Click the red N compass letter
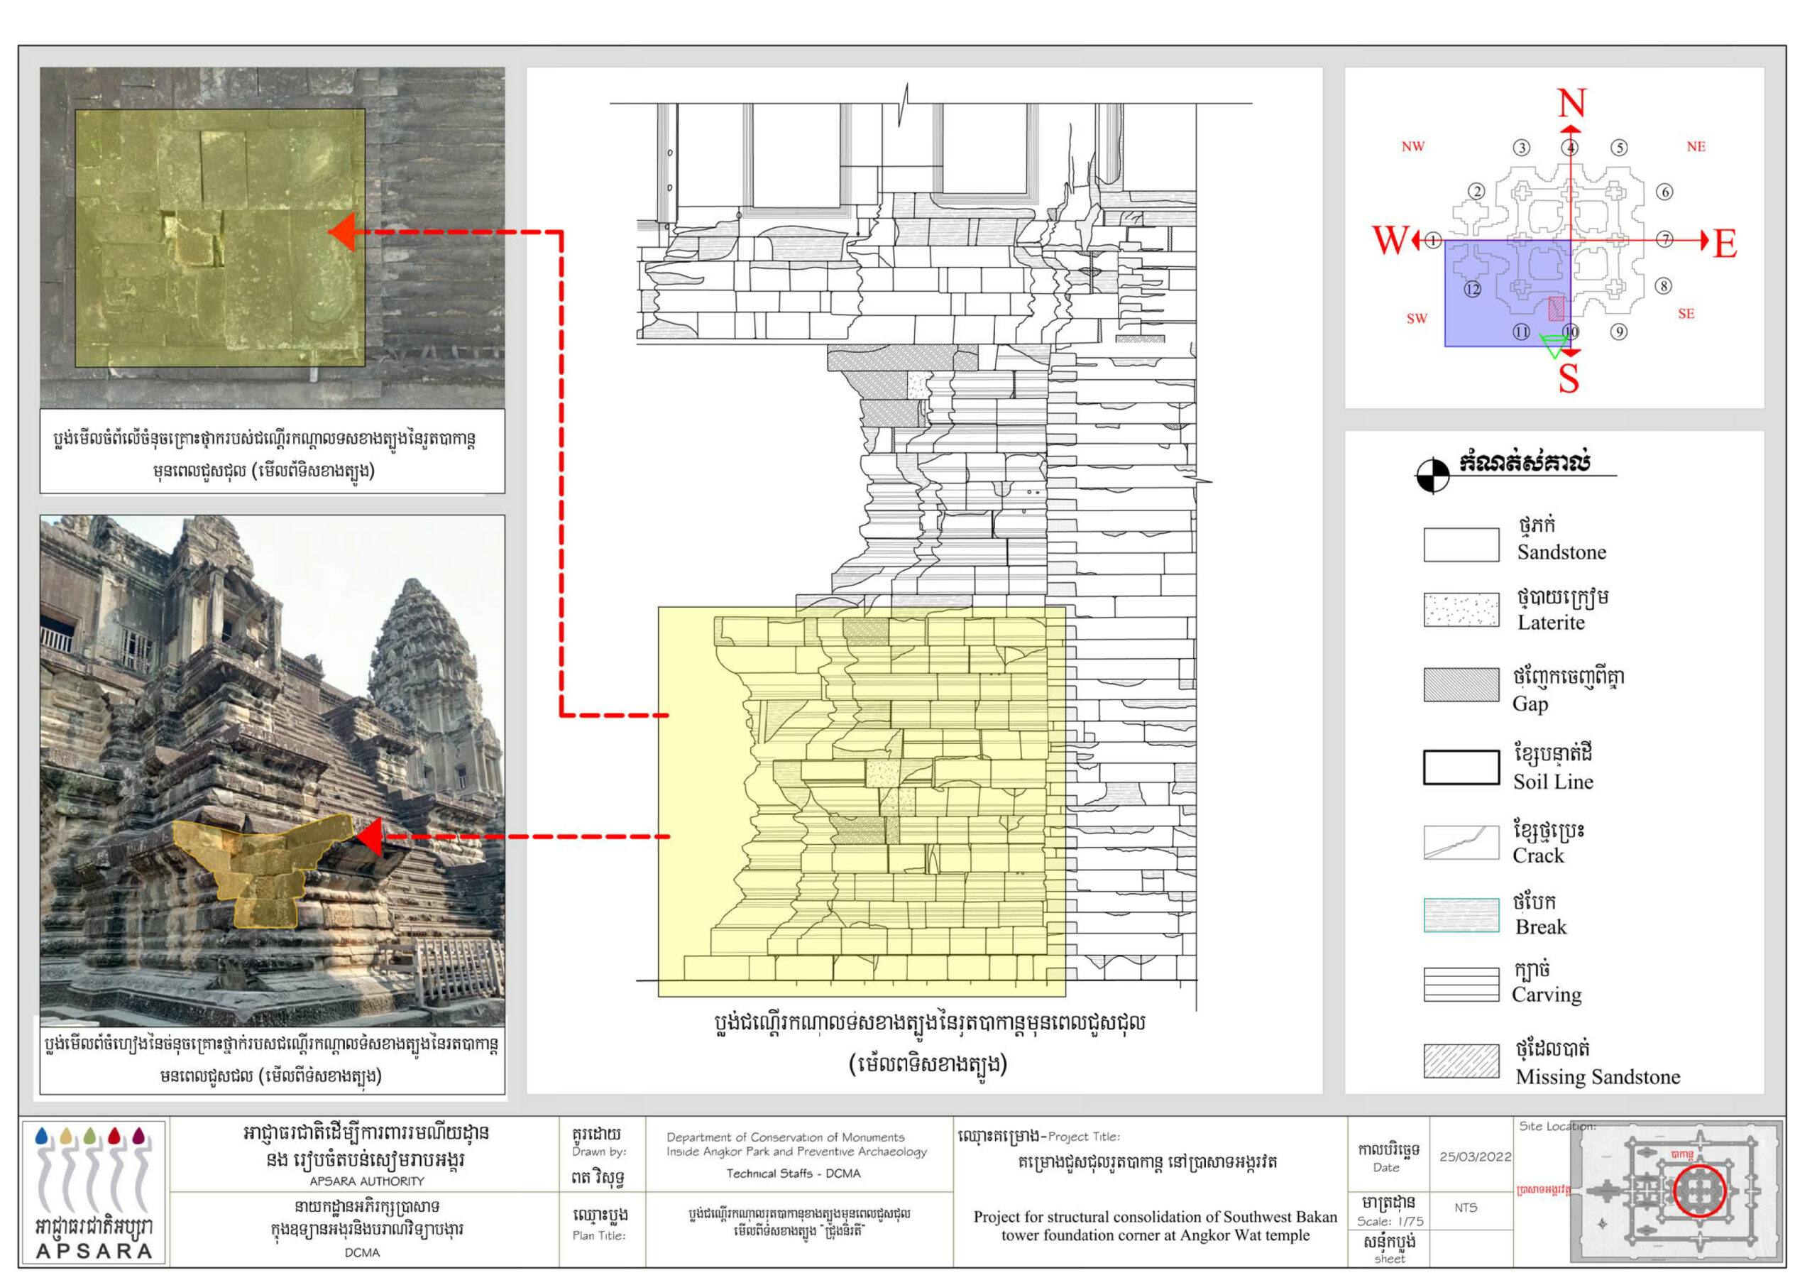Image resolution: width=1817 pixels, height=1285 pixels. (1571, 104)
